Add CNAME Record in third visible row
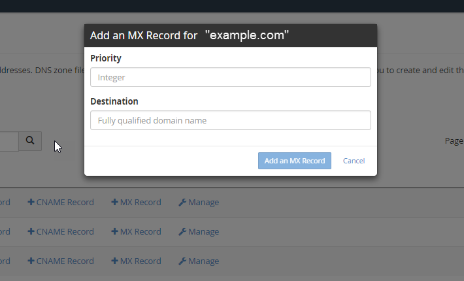This screenshot has width=464, height=281. (61, 261)
